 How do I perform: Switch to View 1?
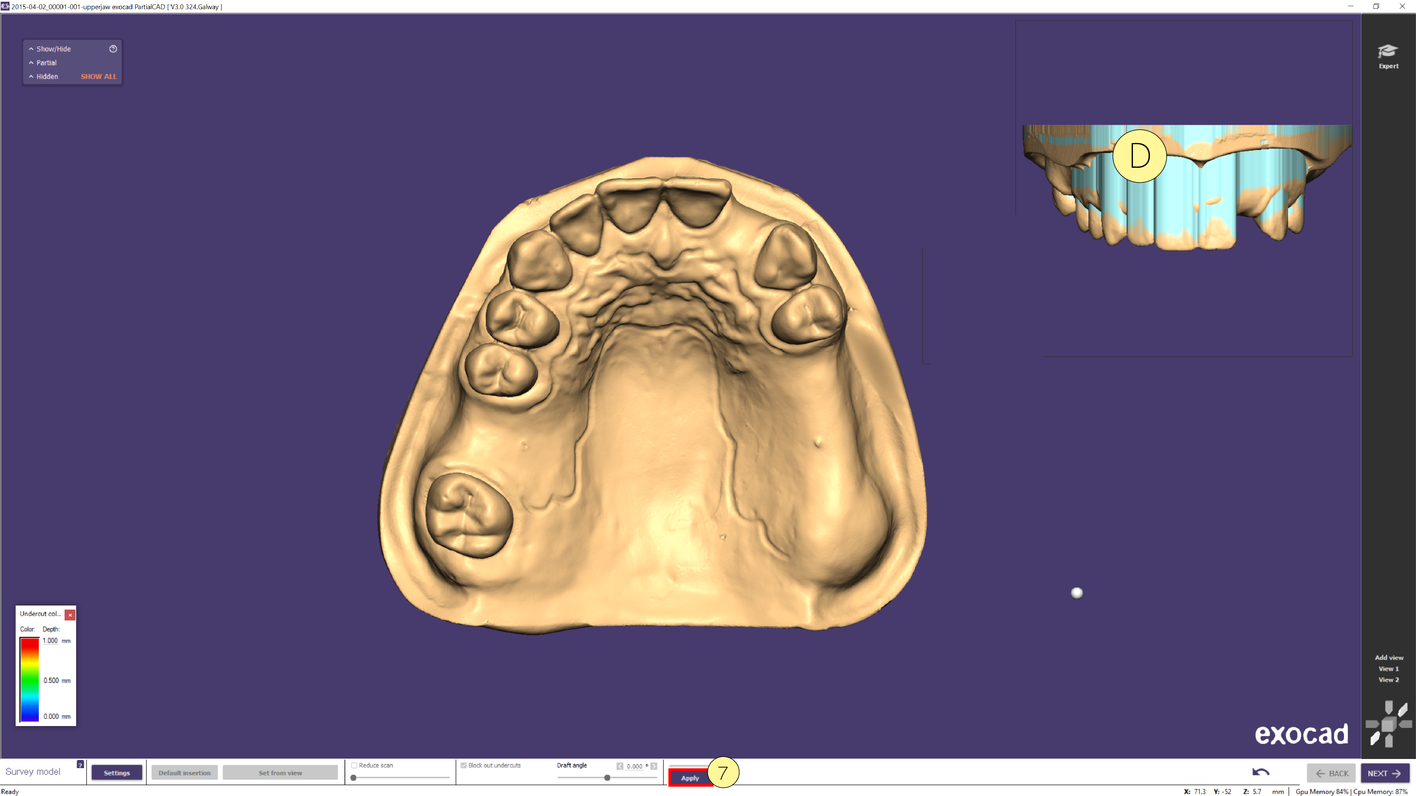coord(1388,669)
